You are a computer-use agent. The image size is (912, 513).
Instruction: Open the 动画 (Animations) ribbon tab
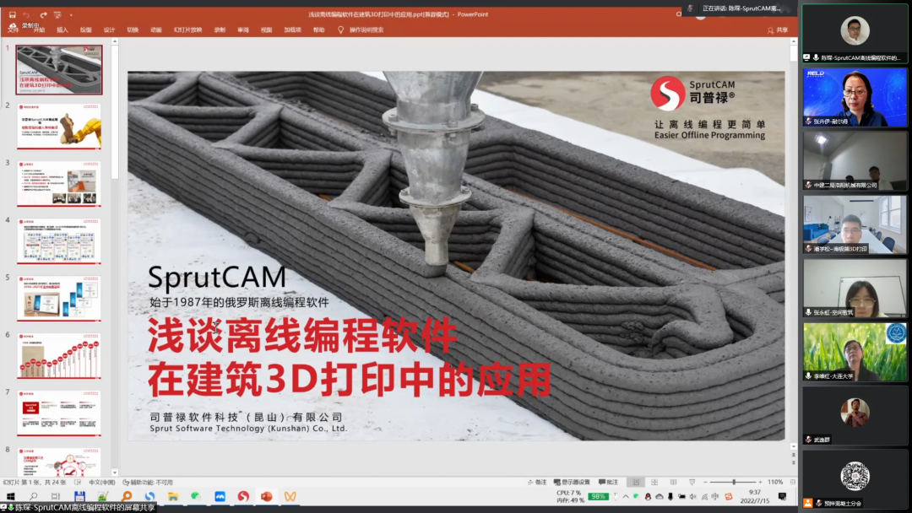[156, 30]
